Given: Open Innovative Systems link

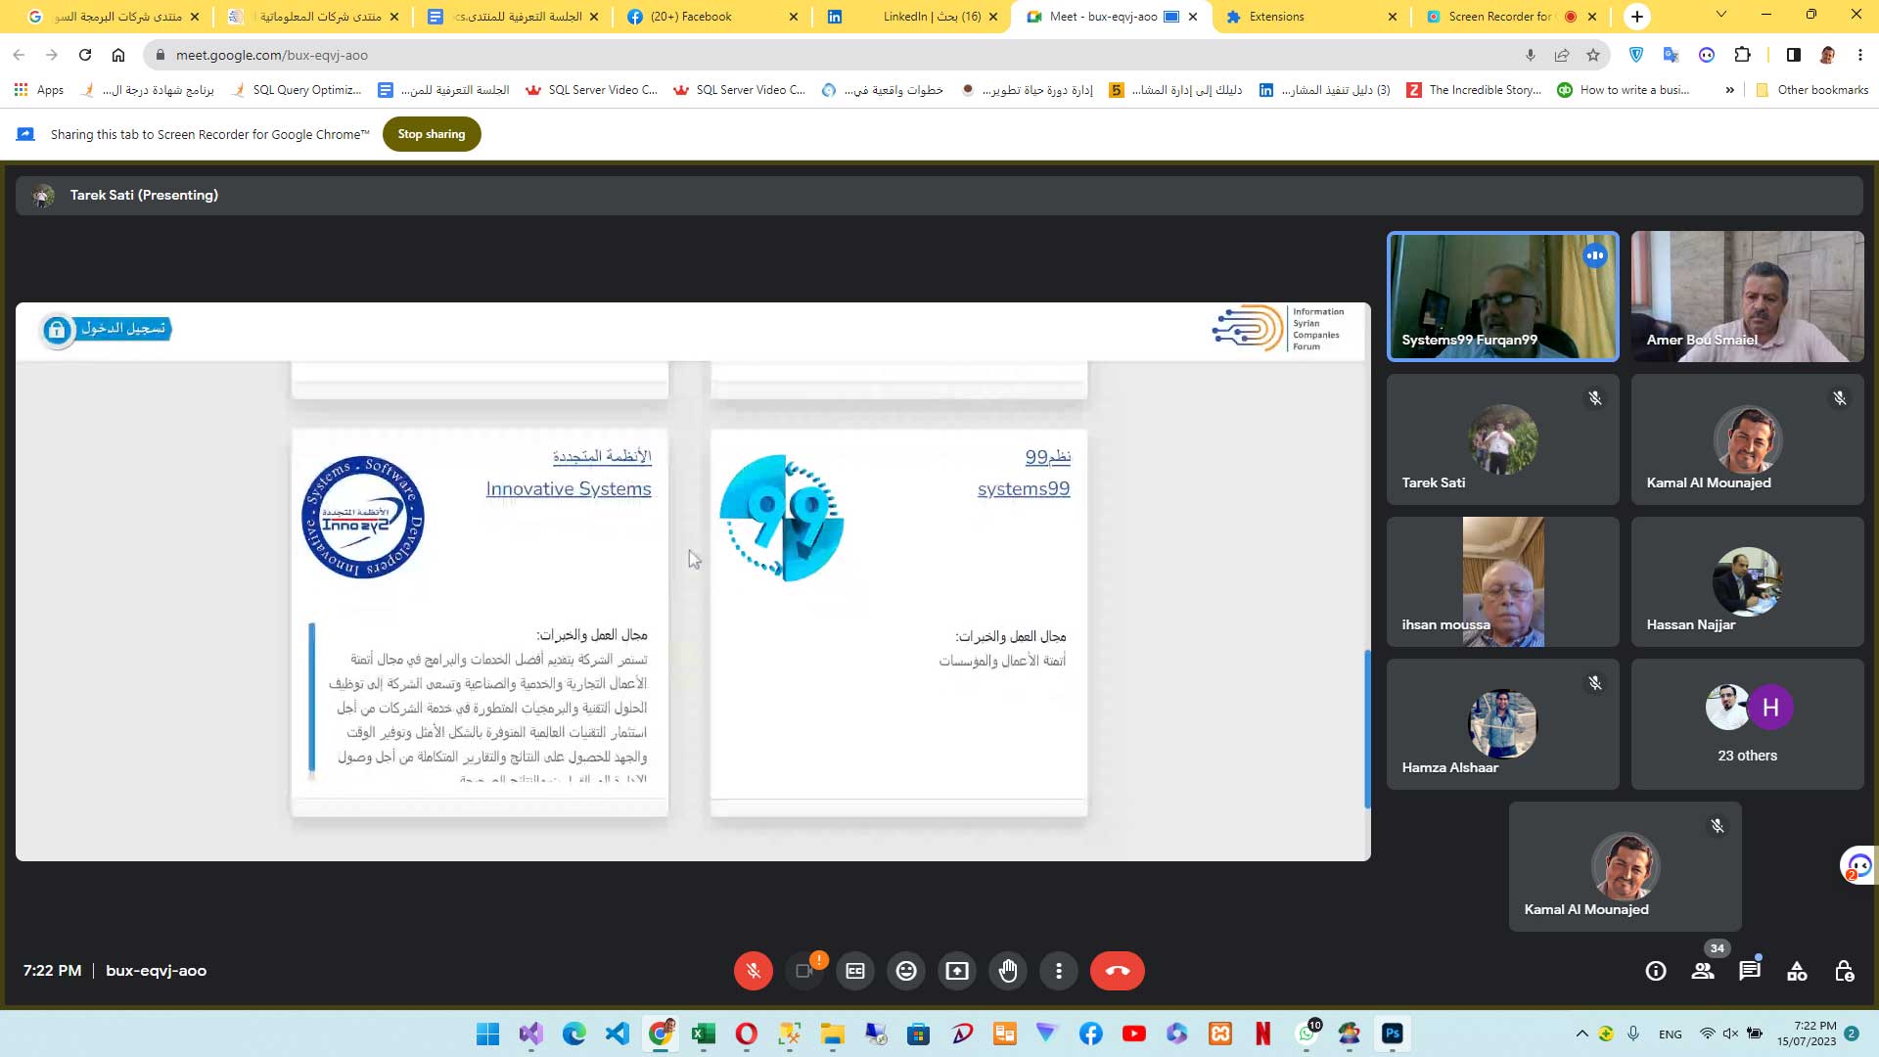Looking at the screenshot, I should pyautogui.click(x=569, y=488).
